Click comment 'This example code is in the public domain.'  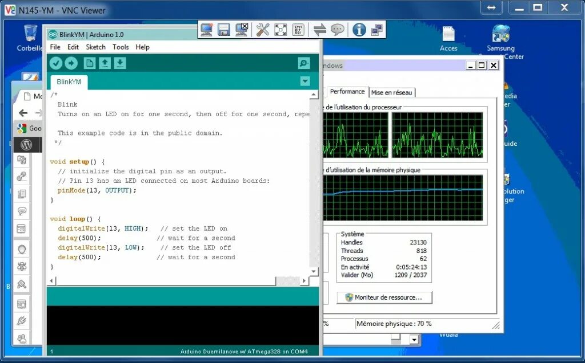140,133
